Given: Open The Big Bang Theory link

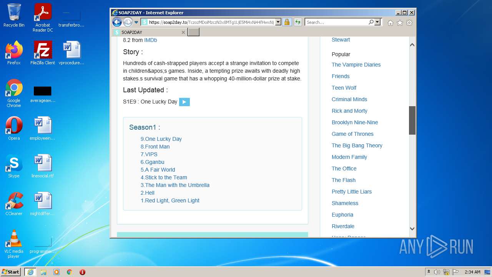Looking at the screenshot, I should (357, 145).
